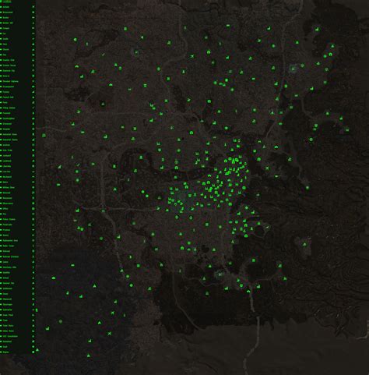Viewport: 369px width, 375px height.
Task: Select the Drive-In legend icon
Action: click(33, 76)
